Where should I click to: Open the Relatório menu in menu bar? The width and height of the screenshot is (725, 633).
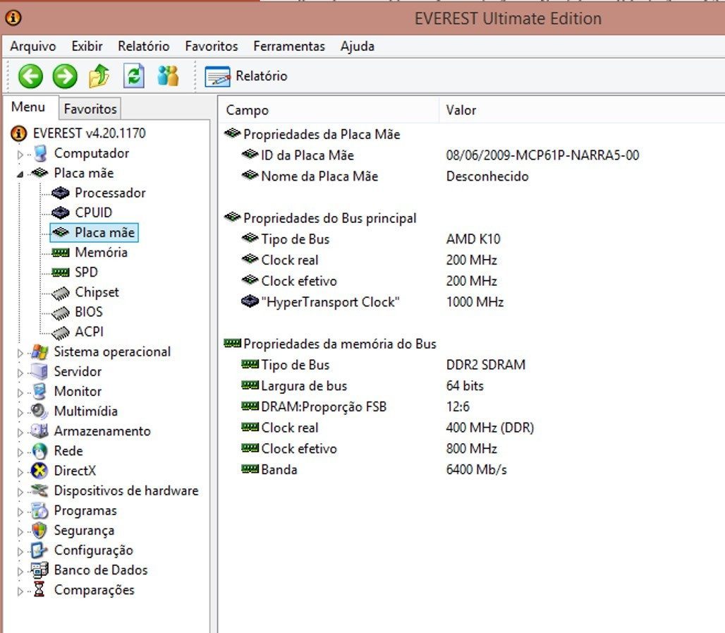[143, 47]
